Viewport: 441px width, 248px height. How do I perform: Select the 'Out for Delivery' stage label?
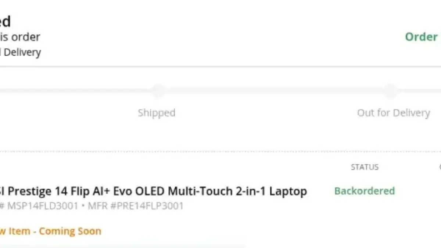(x=393, y=112)
